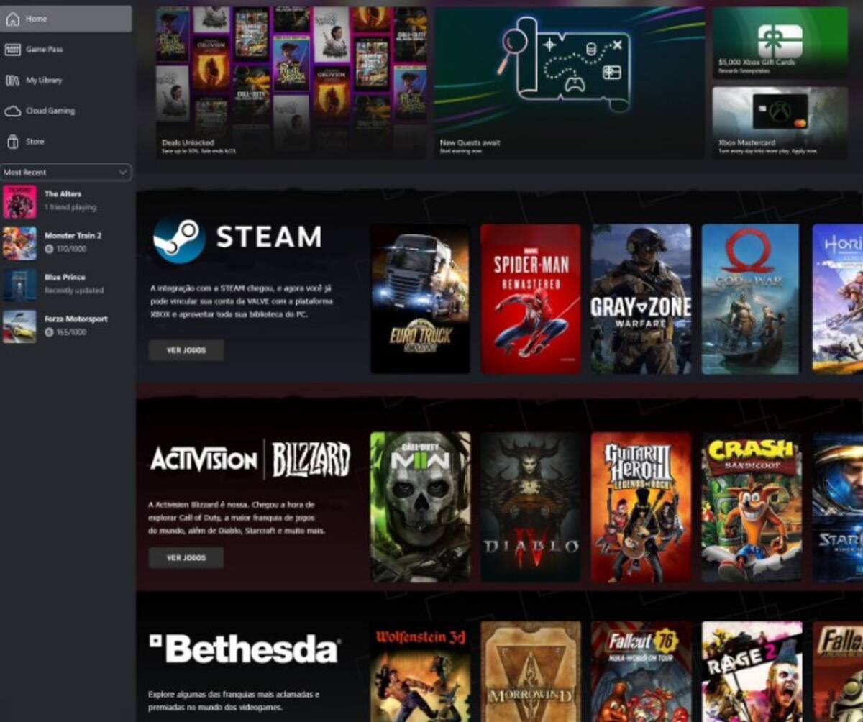Click VER JOGOS button under Activision Blizzard

(186, 558)
